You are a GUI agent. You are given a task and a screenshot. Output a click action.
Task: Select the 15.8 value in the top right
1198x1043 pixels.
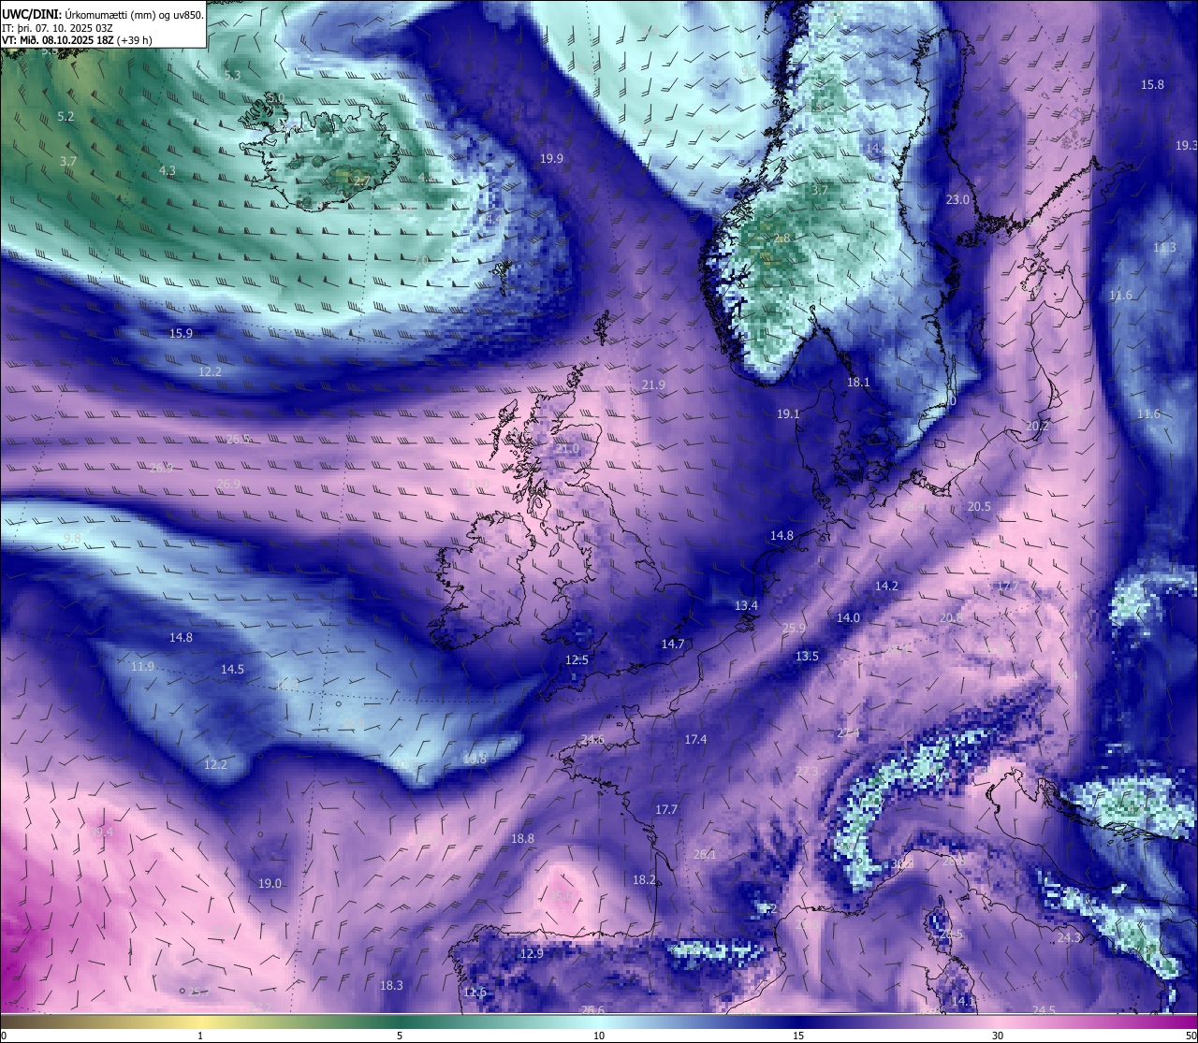coord(1152,85)
